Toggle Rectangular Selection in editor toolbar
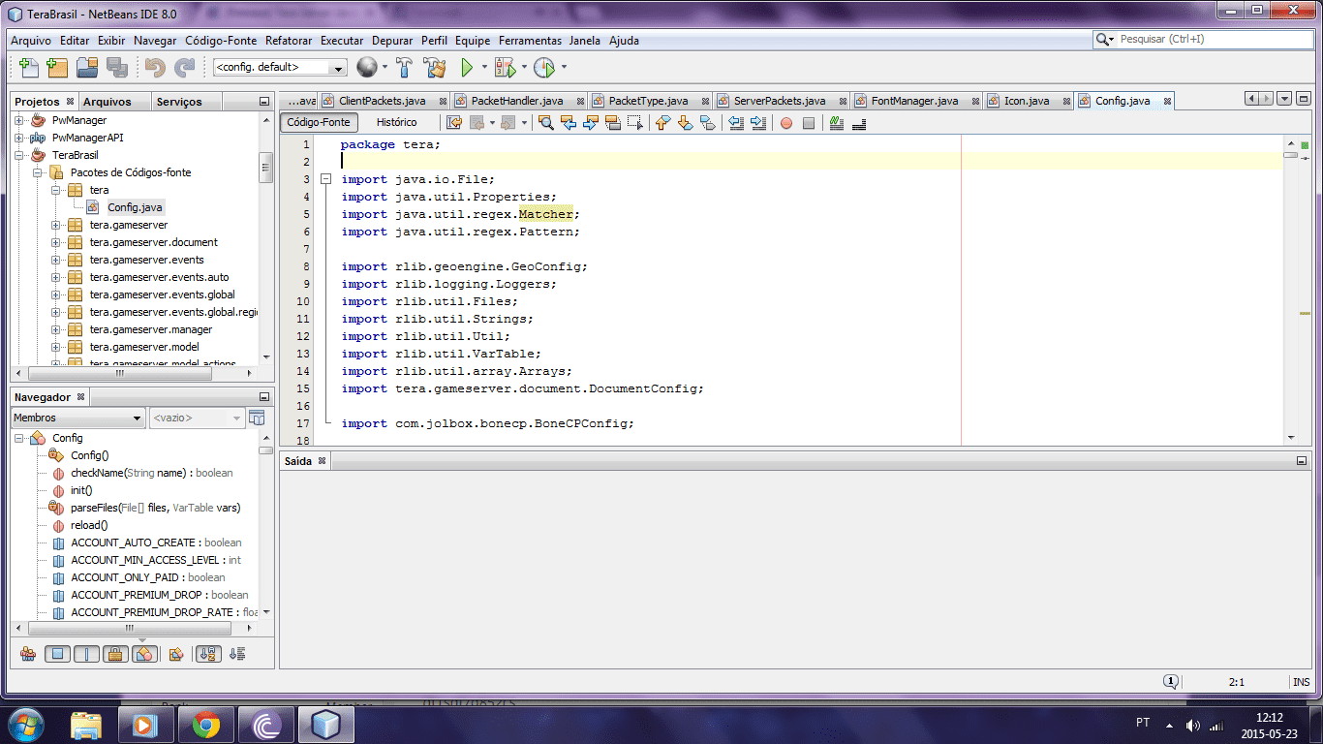The width and height of the screenshot is (1323, 744). [x=635, y=123]
